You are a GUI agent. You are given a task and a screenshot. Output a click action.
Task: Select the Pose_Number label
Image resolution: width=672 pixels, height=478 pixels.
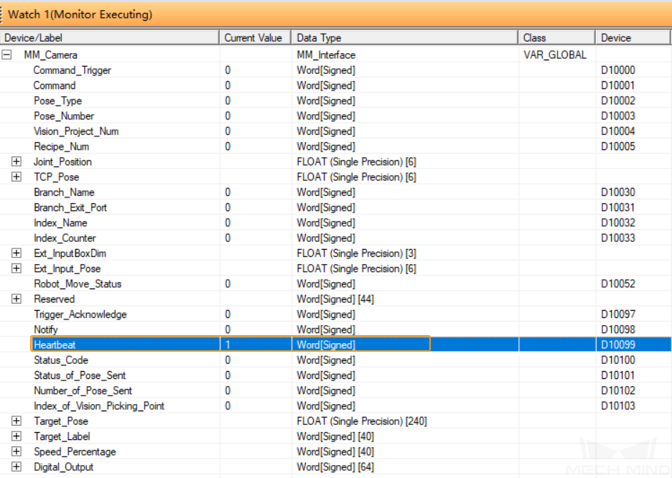tap(64, 116)
